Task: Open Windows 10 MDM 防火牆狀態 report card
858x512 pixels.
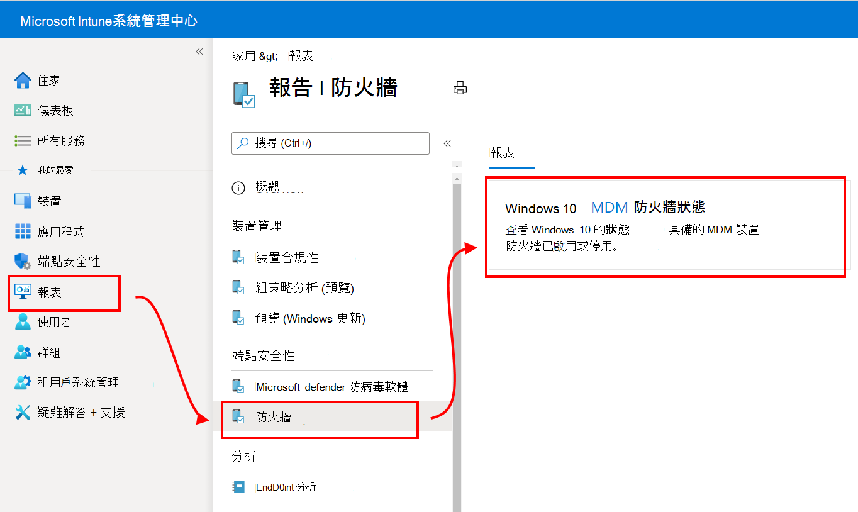Action: click(x=666, y=226)
